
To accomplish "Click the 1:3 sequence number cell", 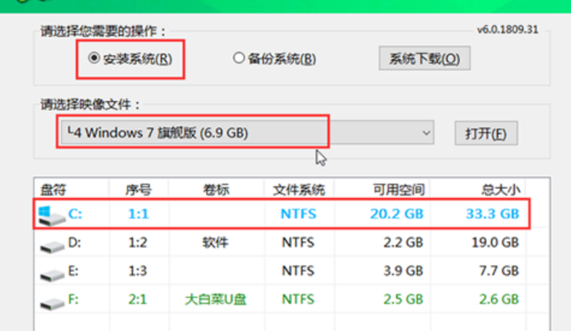I will pyautogui.click(x=138, y=271).
